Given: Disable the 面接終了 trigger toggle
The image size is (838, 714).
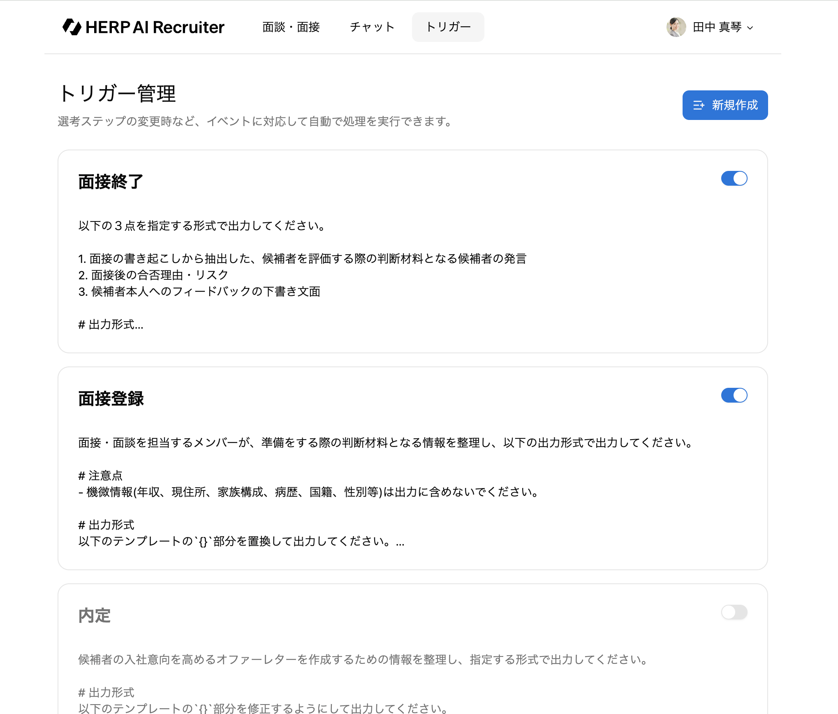Looking at the screenshot, I should click(734, 178).
